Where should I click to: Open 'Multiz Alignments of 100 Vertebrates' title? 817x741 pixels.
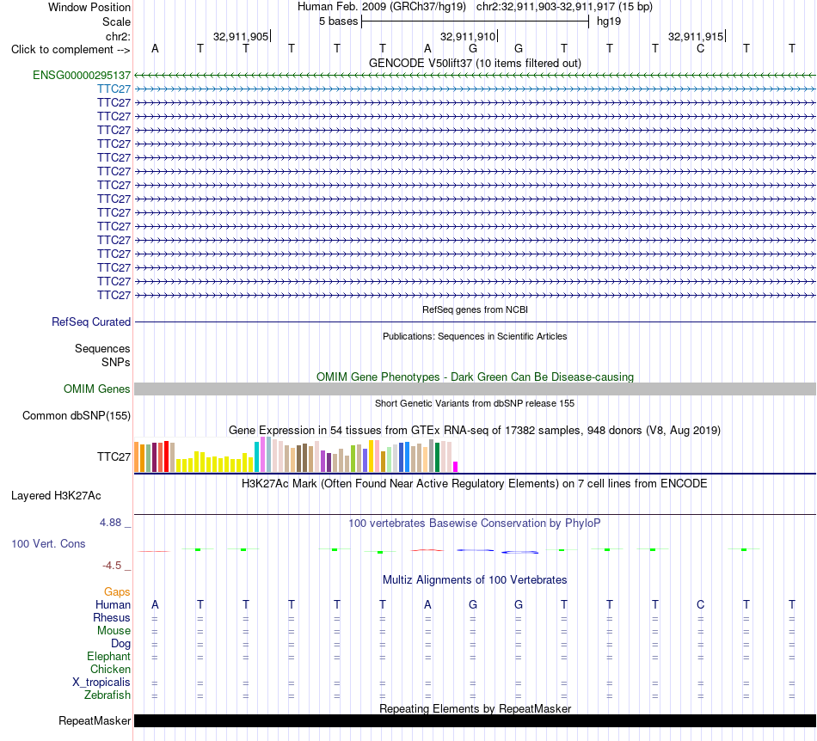475,579
